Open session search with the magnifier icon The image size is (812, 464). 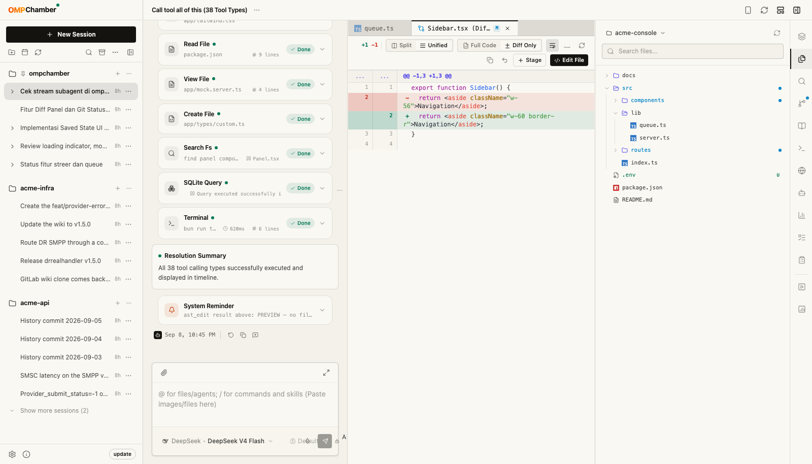coord(89,52)
